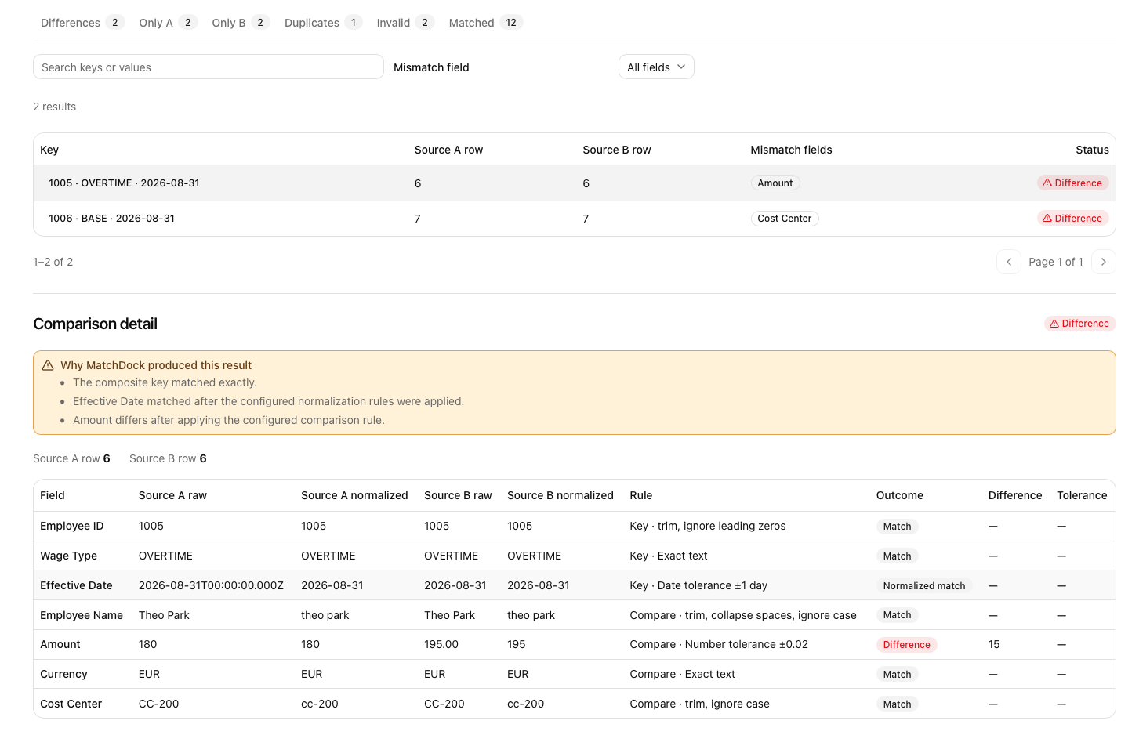Viewport: 1121px width, 746px height.
Task: Go to next page with right chevron
Action: click(1104, 262)
